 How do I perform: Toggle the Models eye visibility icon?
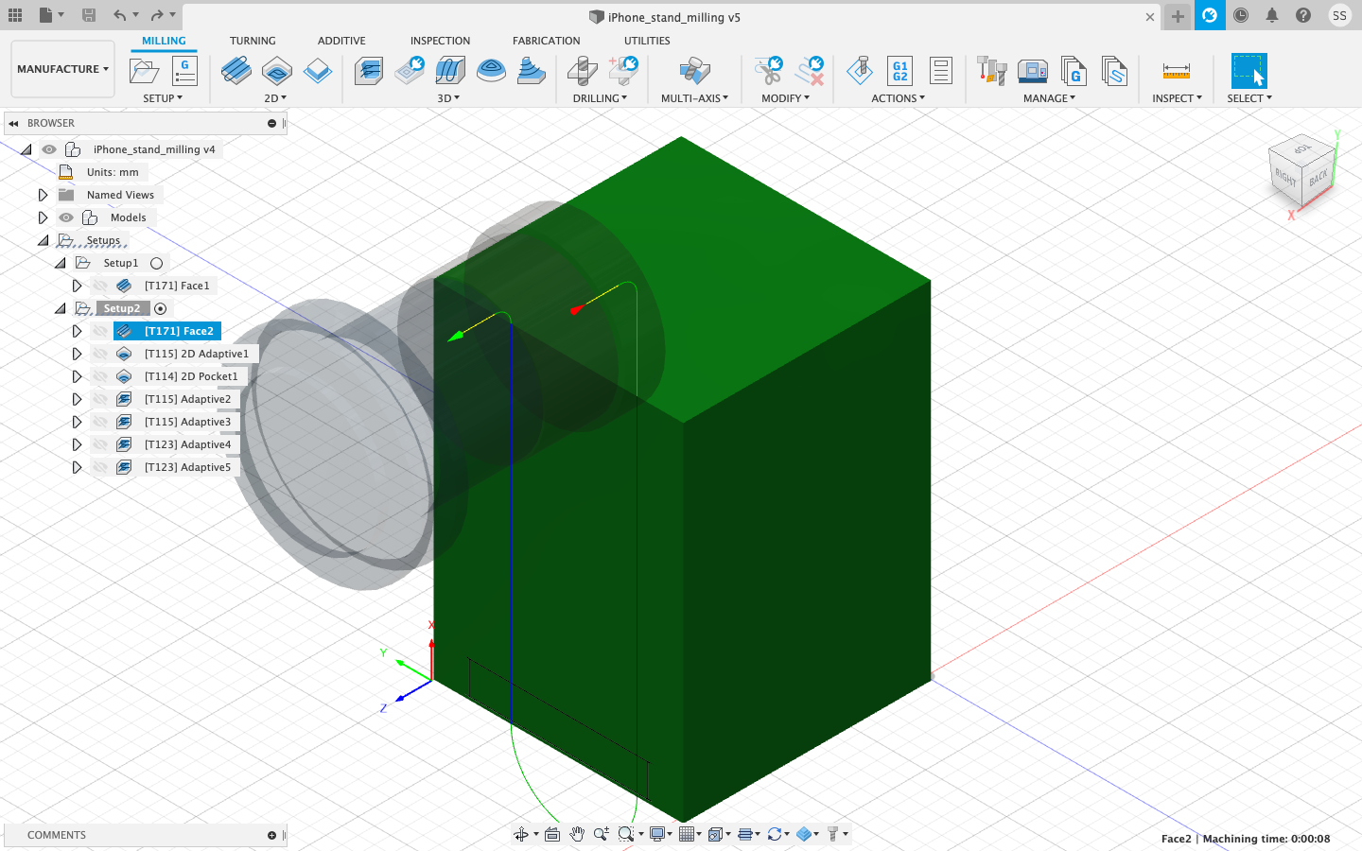[x=66, y=217]
